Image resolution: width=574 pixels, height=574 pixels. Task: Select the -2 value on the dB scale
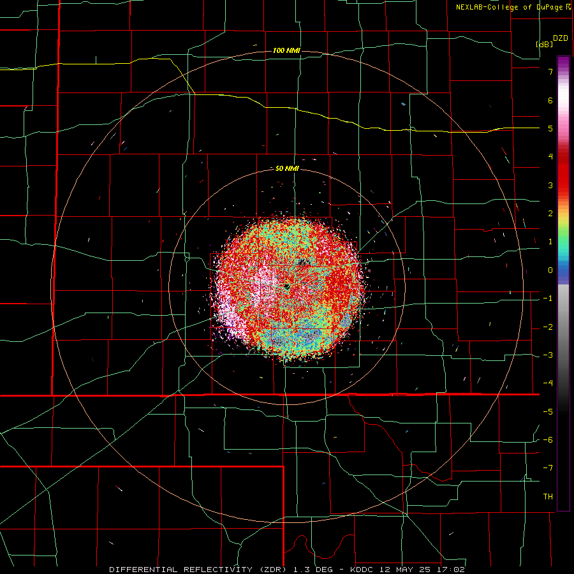point(548,327)
